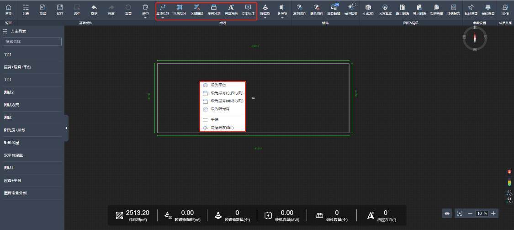Screen dimensions: 514x230
Task: Set 房屋方向 house direction tool
Action: [231, 10]
